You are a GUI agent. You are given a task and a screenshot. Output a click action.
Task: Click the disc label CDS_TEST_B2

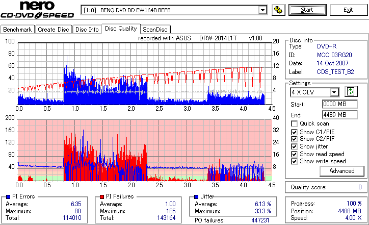coord(335,72)
